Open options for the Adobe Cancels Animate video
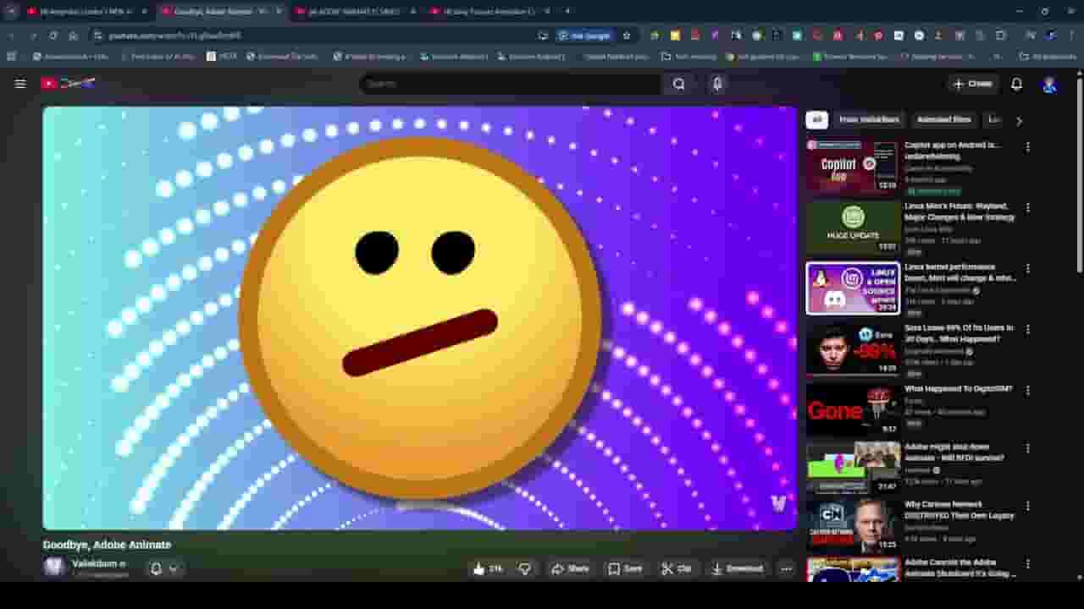The image size is (1084, 609). pyautogui.click(x=1027, y=563)
